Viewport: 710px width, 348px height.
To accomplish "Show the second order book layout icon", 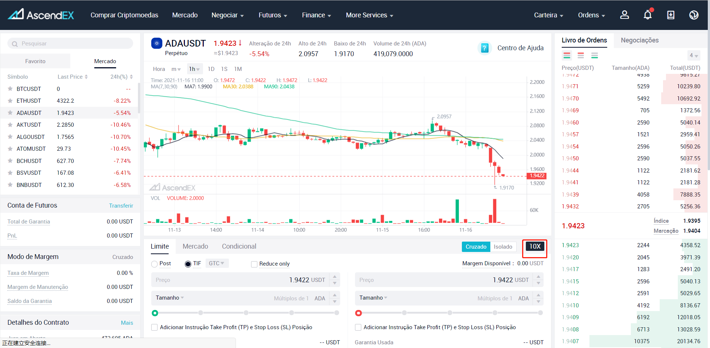I will [581, 55].
